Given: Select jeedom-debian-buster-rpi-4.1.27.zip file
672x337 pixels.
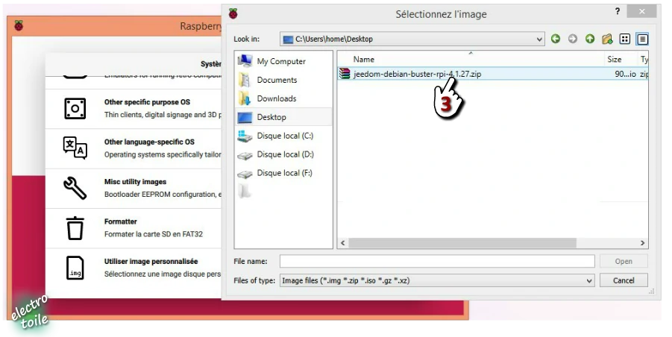Looking at the screenshot, I should [x=417, y=74].
